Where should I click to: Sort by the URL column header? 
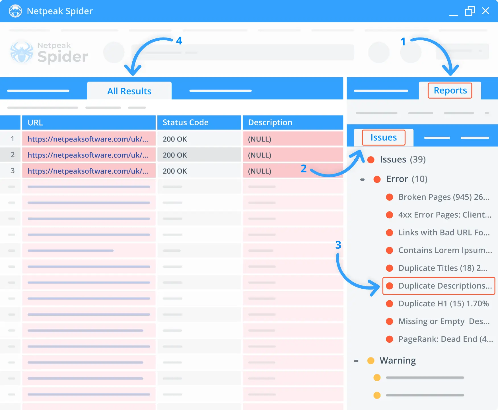89,122
